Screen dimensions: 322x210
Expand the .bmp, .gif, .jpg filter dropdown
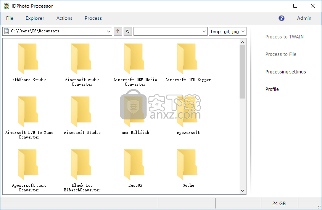point(243,31)
